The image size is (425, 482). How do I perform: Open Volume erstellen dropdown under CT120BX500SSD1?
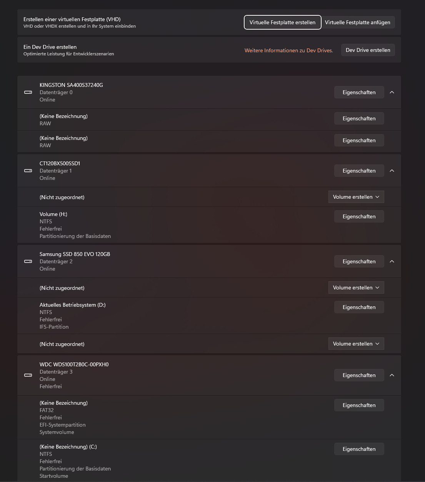[356, 197]
